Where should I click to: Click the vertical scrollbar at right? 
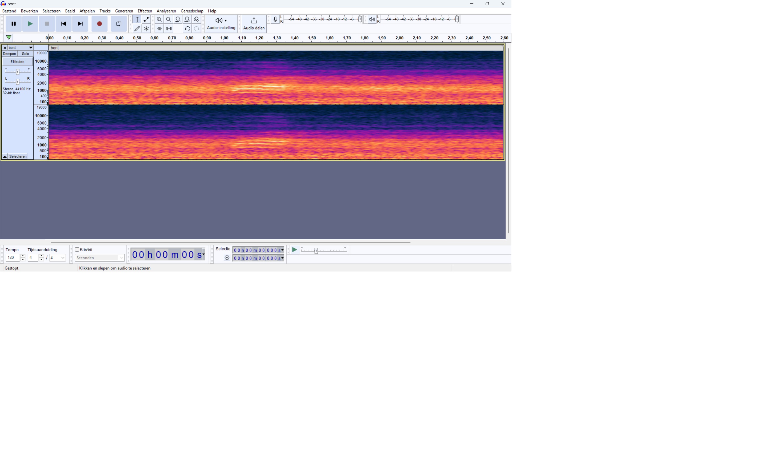[x=509, y=141]
